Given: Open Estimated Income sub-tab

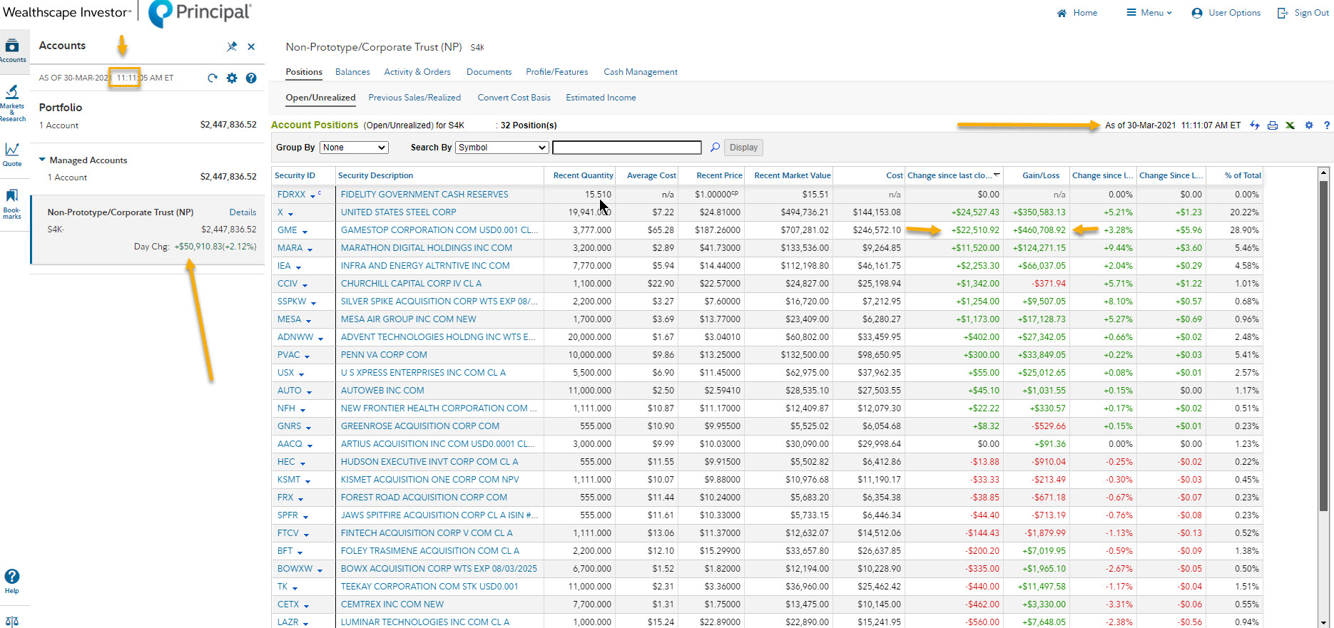Looking at the screenshot, I should [x=601, y=98].
